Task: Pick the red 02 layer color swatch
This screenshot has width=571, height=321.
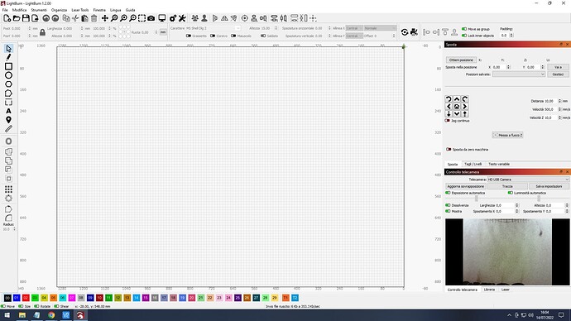Action: point(26,298)
